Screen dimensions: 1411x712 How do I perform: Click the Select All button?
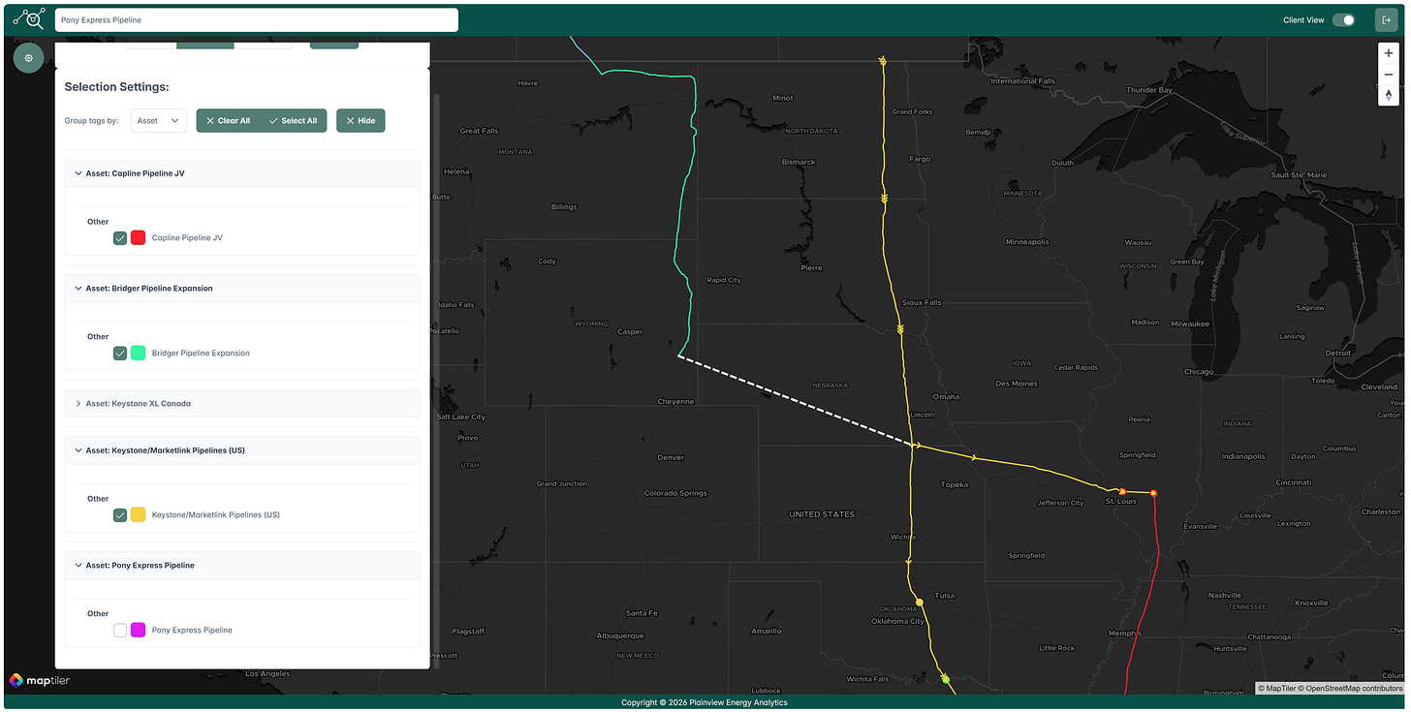(294, 121)
